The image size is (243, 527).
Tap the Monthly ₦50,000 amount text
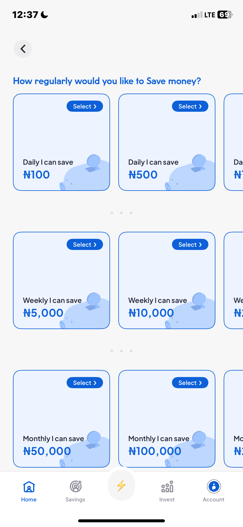coord(47,451)
